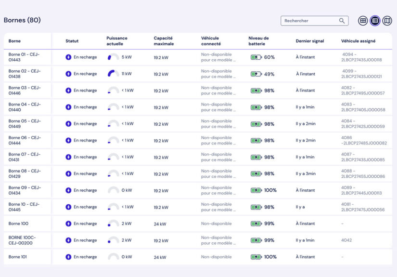Click the magnifying glass search icon
This screenshot has width=397, height=277.
342,21
